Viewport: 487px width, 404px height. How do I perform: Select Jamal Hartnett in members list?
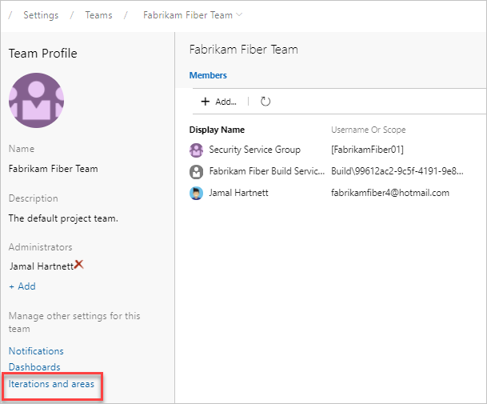[x=238, y=193]
